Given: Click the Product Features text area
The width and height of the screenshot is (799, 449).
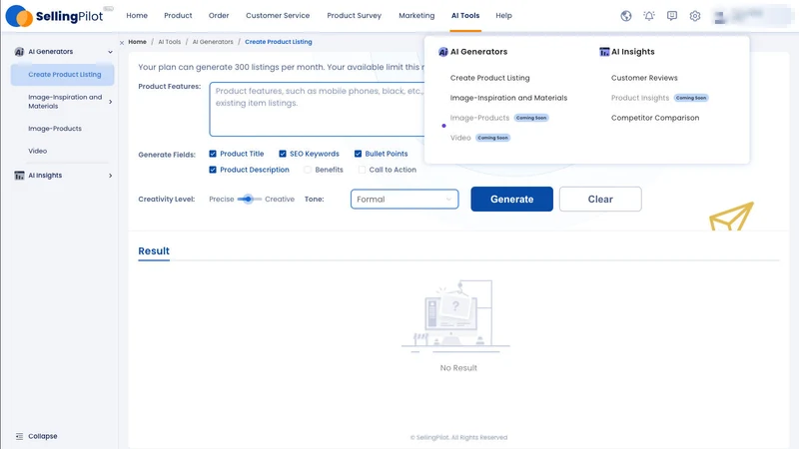Looking at the screenshot, I should 317,109.
